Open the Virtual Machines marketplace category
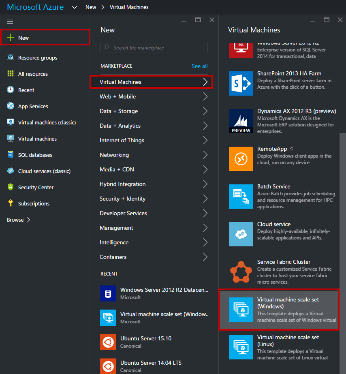This screenshot has width=346, height=374. (152, 82)
